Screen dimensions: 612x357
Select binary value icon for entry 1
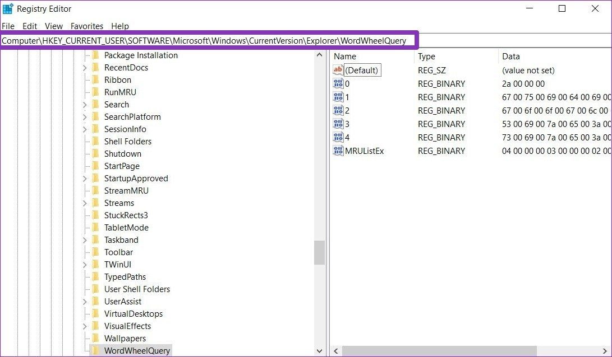coord(338,97)
